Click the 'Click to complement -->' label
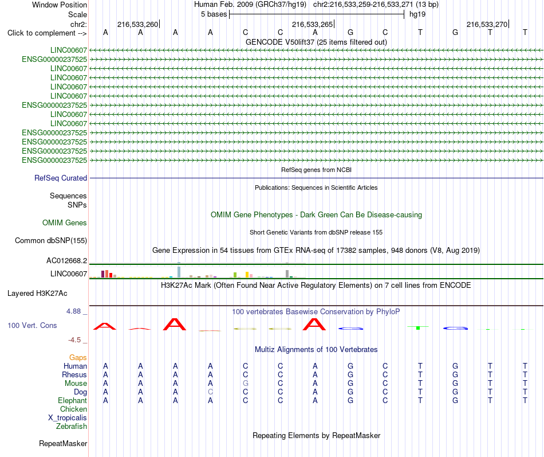The height and width of the screenshot is (457, 544). (x=47, y=33)
